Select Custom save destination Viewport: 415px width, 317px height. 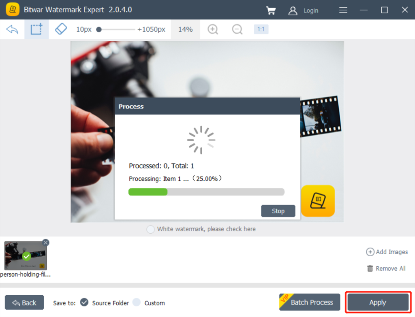(x=137, y=302)
